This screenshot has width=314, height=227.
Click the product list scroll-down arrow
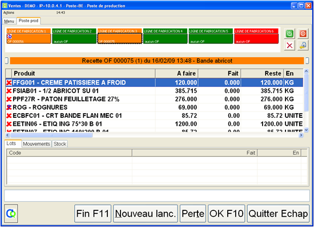[x=306, y=130]
